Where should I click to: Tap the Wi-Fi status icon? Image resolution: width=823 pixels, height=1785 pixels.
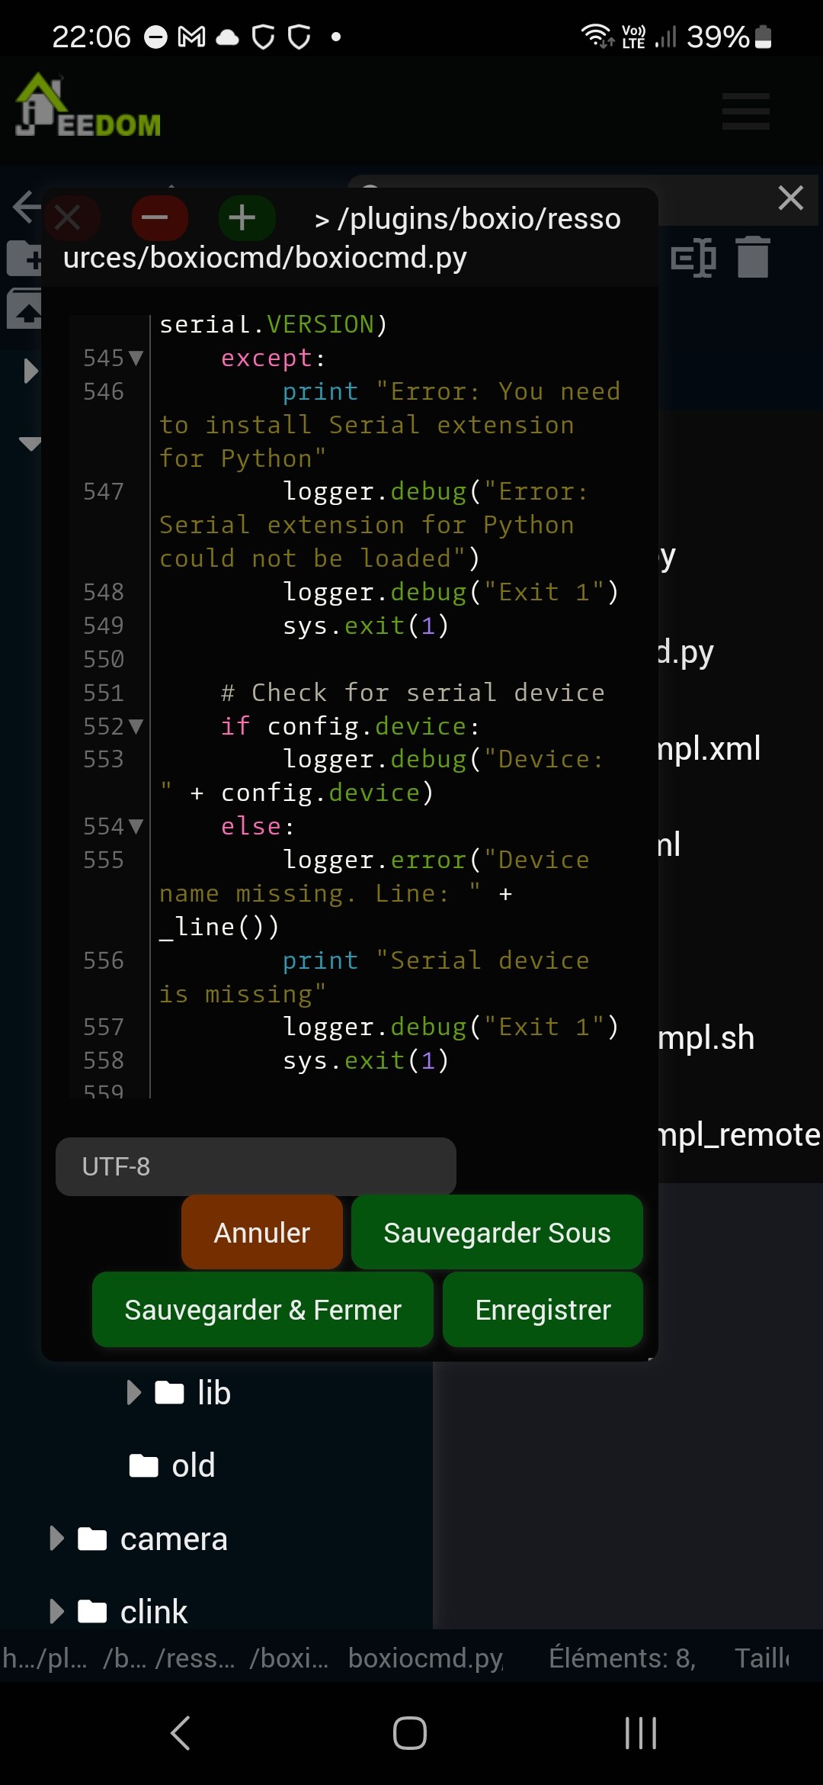(597, 36)
